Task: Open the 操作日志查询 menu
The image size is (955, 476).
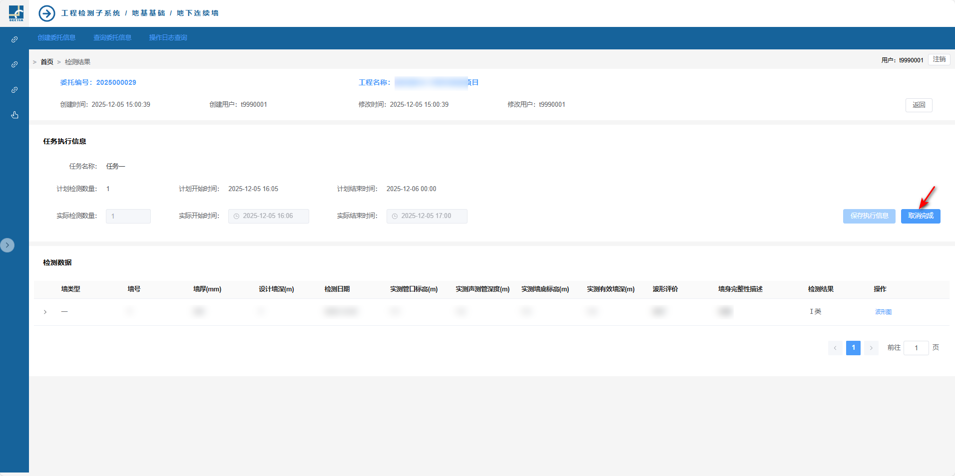Action: (x=168, y=38)
